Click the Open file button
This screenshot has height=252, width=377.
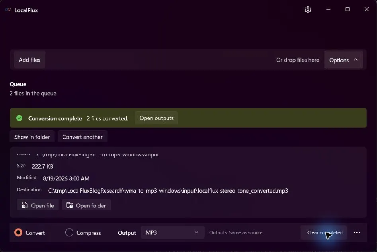tap(38, 205)
